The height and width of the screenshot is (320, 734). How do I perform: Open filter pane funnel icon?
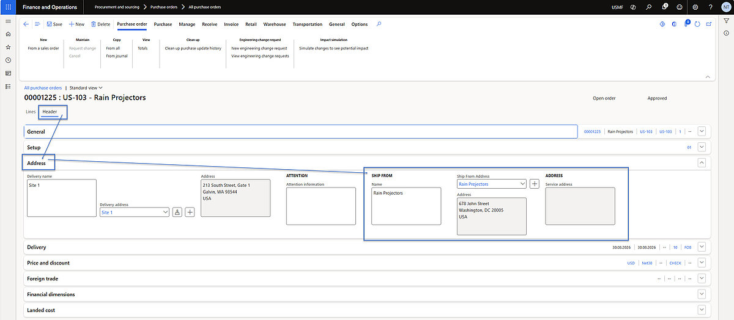[726, 21]
